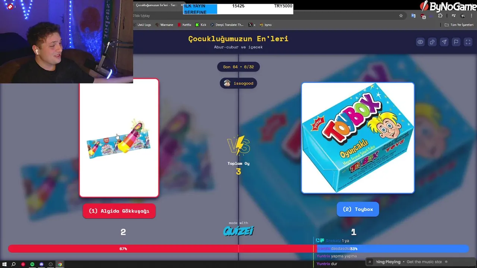477x268 pixels.
Task: Open the UwU Logs bookmark
Action: (142, 25)
